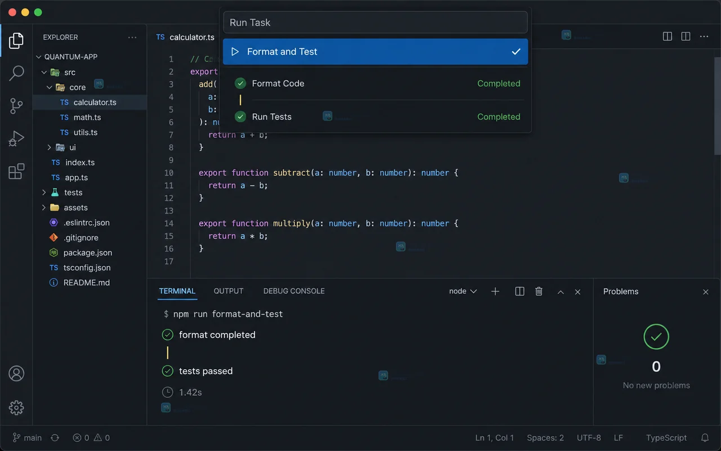Switch to the TERMINAL tab
The height and width of the screenshot is (451, 721).
coord(177,291)
